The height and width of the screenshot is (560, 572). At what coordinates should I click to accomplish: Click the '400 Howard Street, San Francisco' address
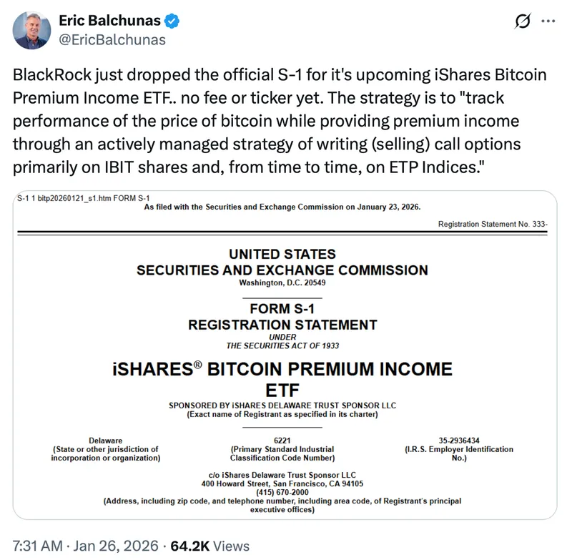pyautogui.click(x=282, y=484)
